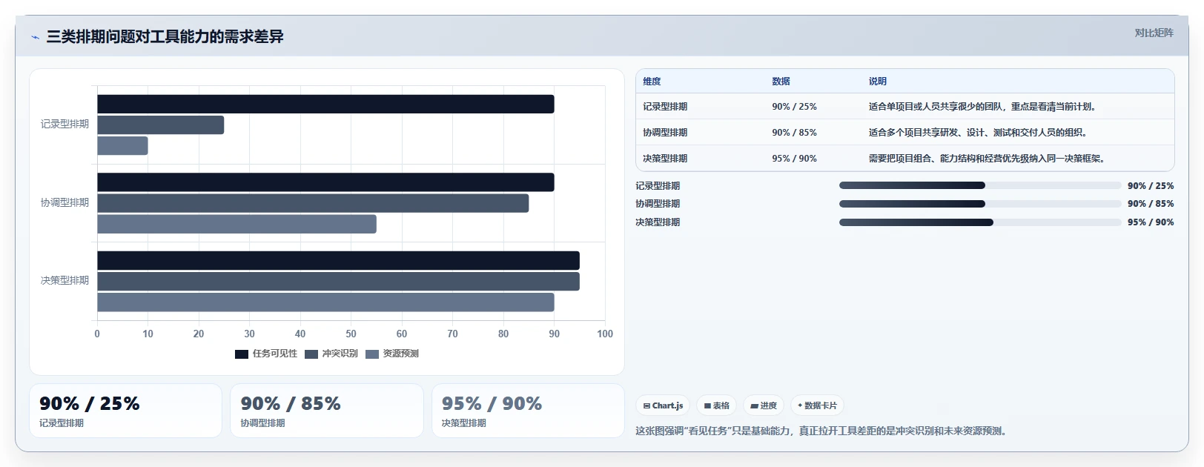Click the Chart.js chip

pyautogui.click(x=663, y=405)
